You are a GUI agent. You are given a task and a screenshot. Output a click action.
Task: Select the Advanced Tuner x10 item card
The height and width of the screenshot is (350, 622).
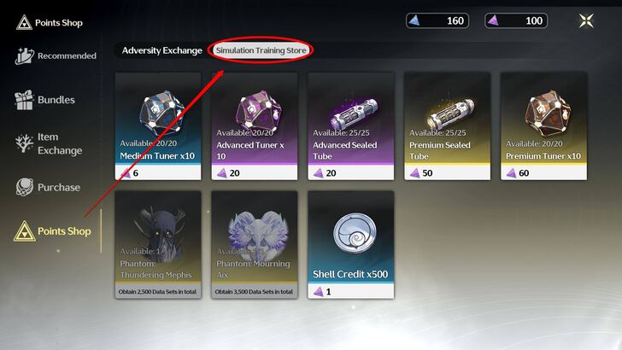coord(255,126)
